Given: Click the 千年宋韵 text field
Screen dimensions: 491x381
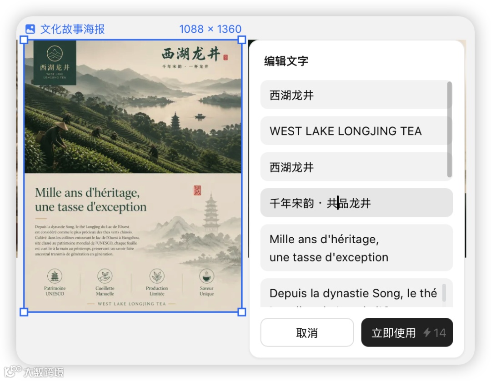Looking at the screenshot, I should 356,203.
